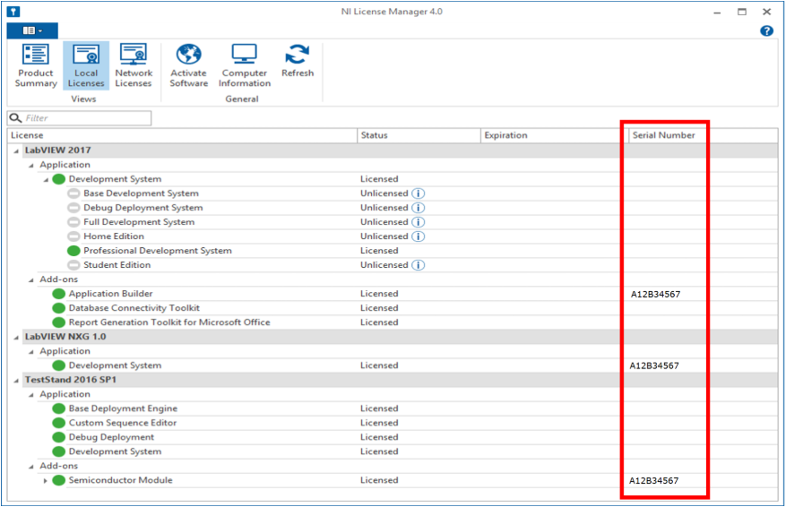
Task: Collapse Application node under TestStand 2016 SP1
Action: (x=31, y=395)
